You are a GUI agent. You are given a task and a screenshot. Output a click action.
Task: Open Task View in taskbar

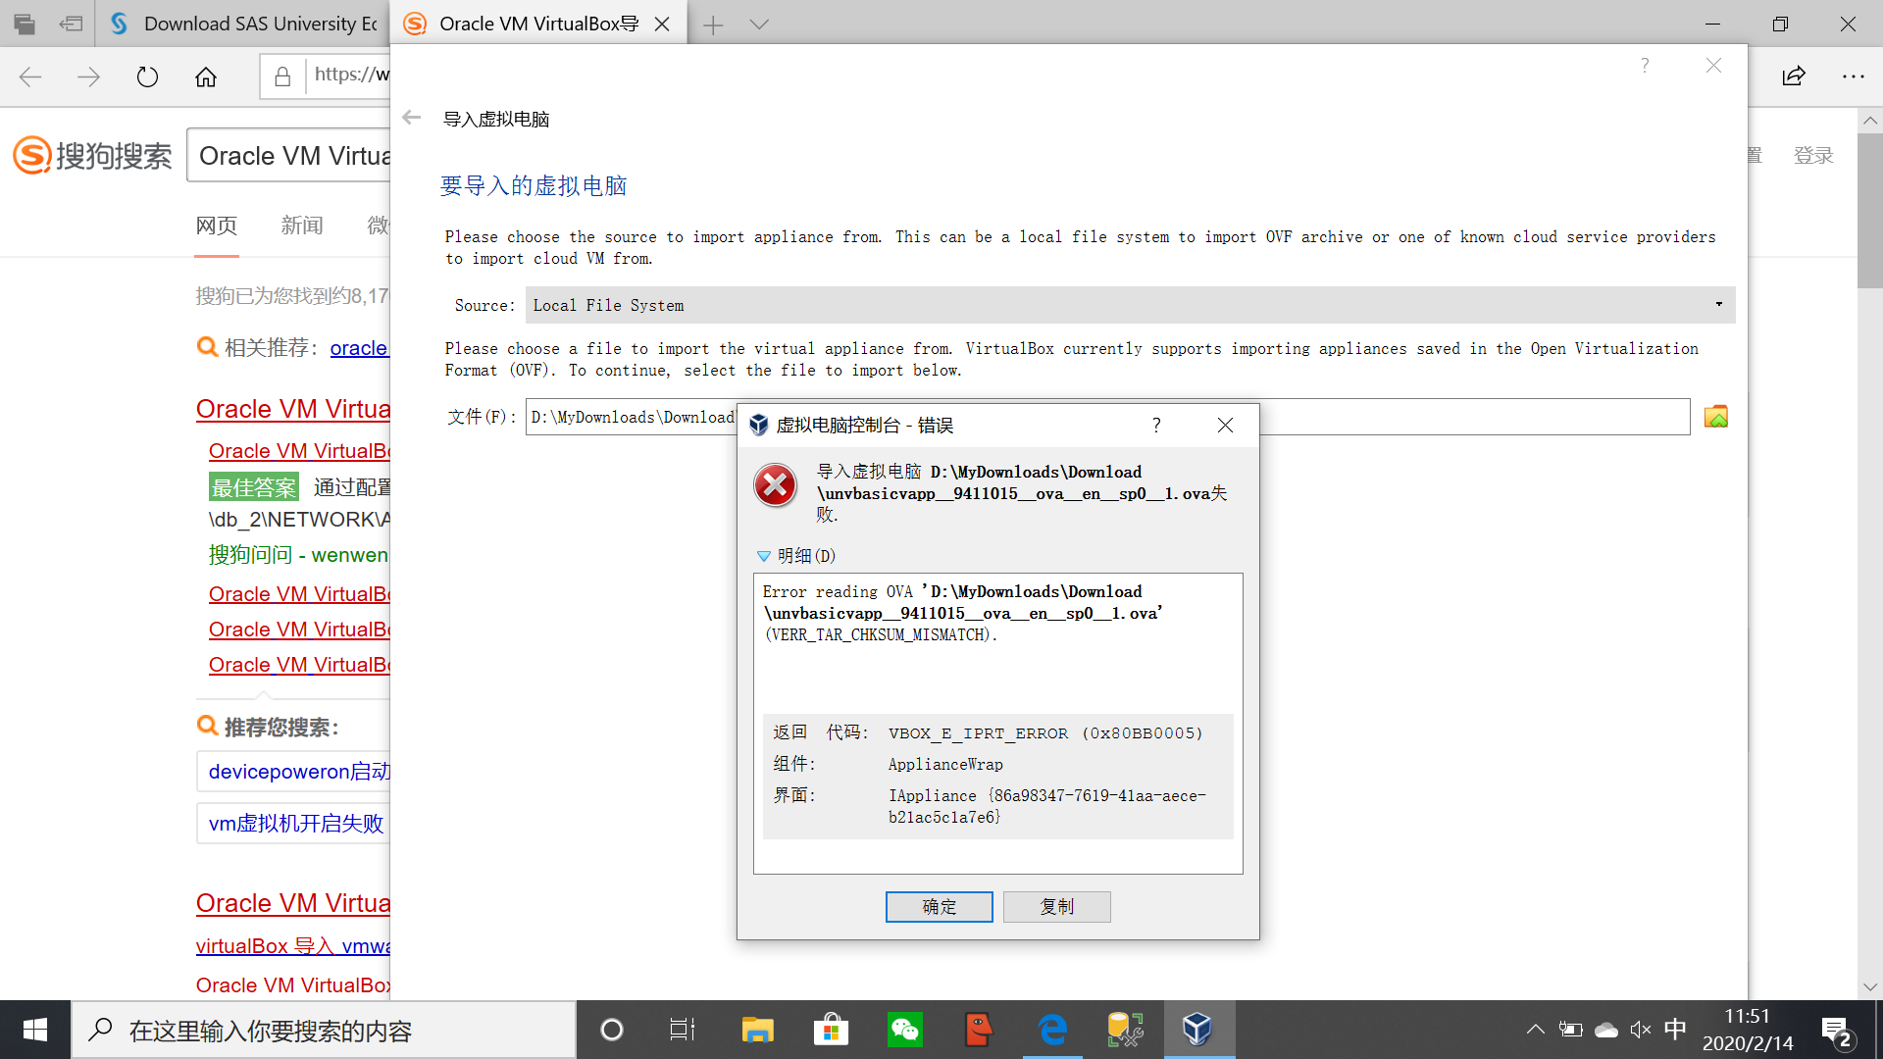tap(682, 1030)
